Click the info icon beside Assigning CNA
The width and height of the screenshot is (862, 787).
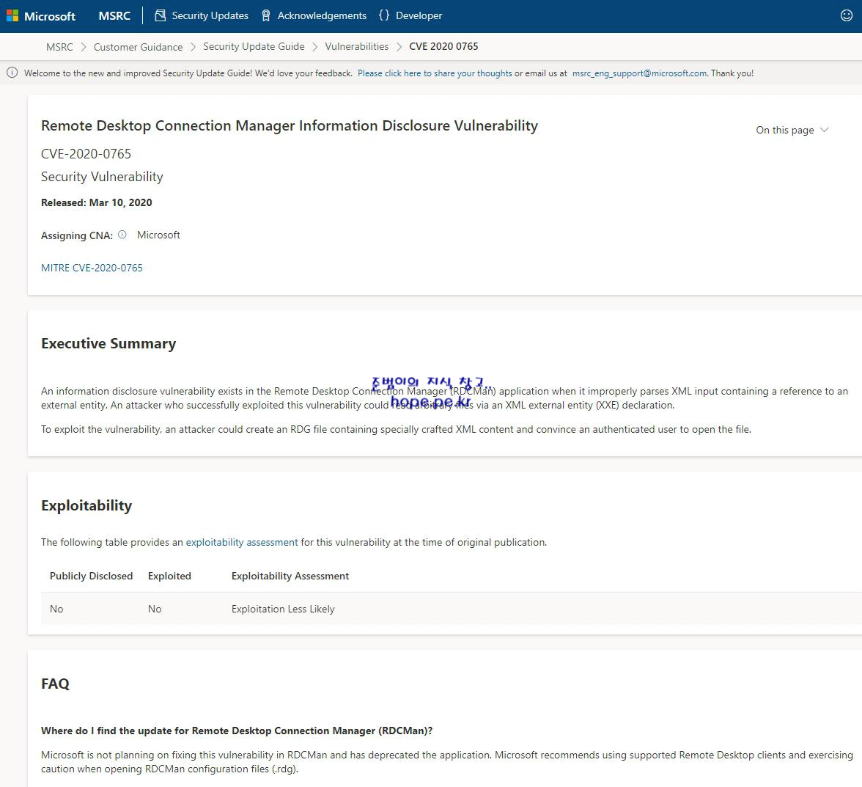pos(122,234)
